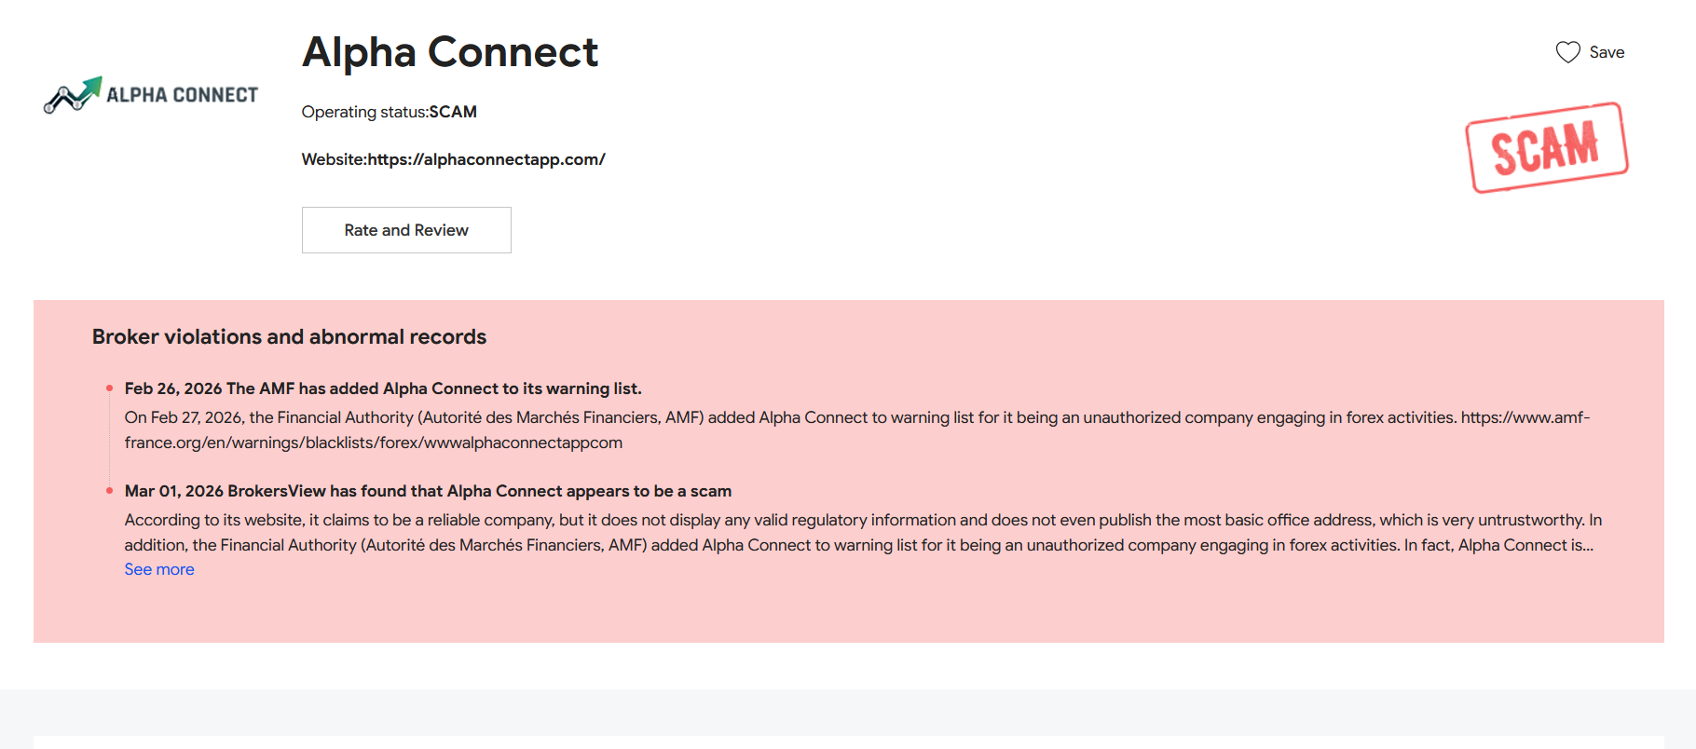Click the red SCAM stamp image
1696x749 pixels.
pos(1547,147)
